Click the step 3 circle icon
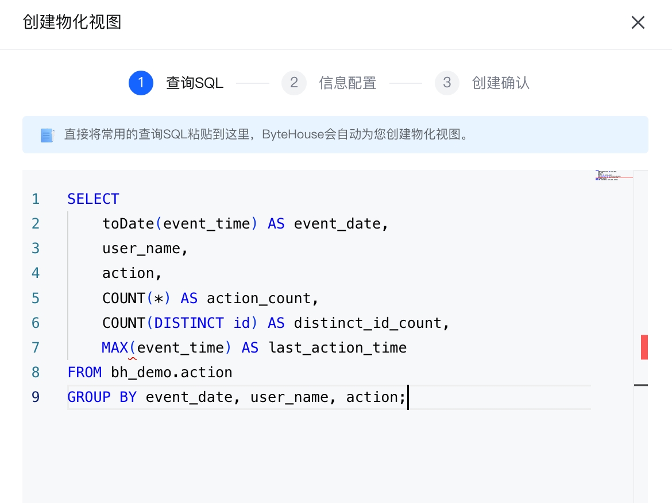 pyautogui.click(x=447, y=83)
